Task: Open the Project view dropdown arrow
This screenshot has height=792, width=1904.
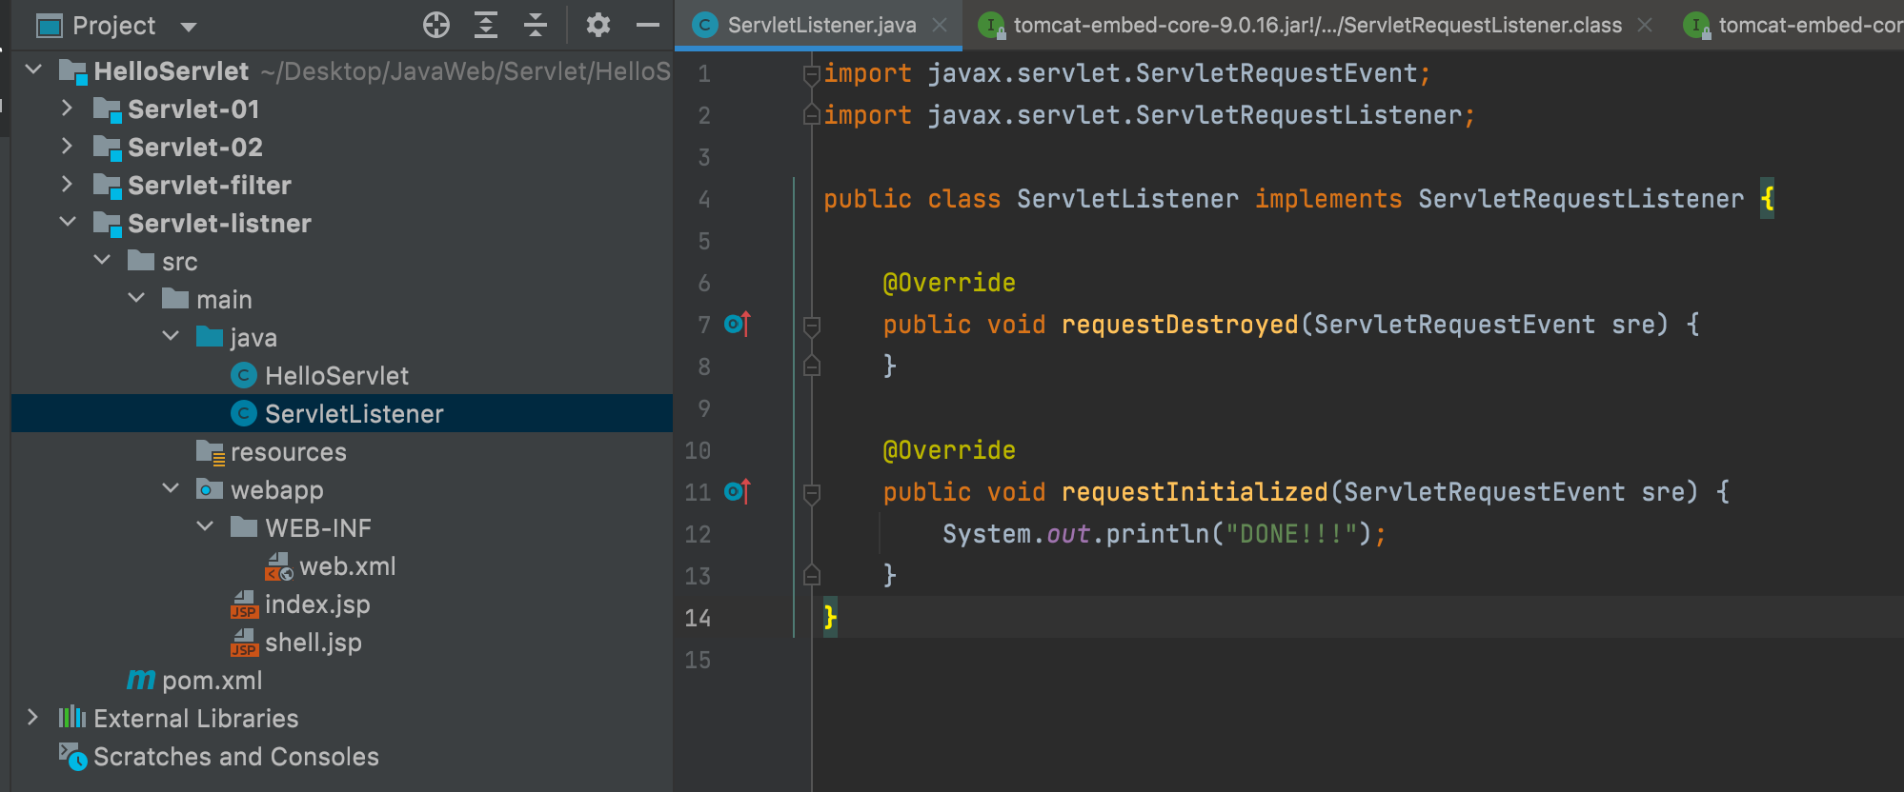Action: pyautogui.click(x=189, y=27)
